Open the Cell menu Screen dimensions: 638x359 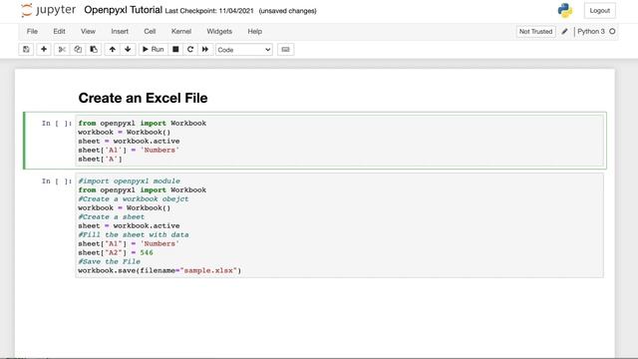pyautogui.click(x=150, y=31)
